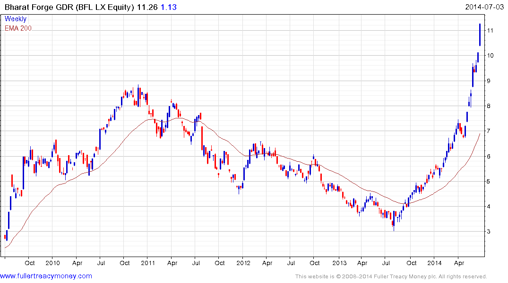Click the date 2014-07-03
Viewport: 508px width, 283px height.
coord(484,7)
